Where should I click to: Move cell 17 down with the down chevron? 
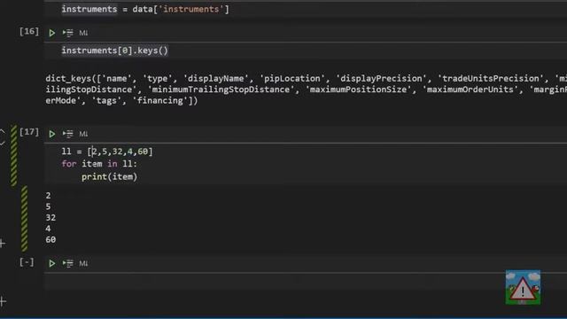pos(3,144)
